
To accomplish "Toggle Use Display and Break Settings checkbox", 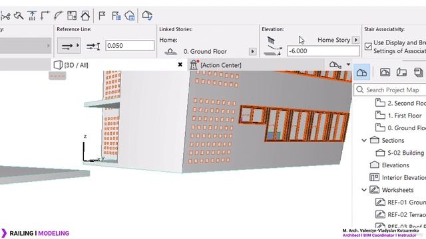I will 368,46.
